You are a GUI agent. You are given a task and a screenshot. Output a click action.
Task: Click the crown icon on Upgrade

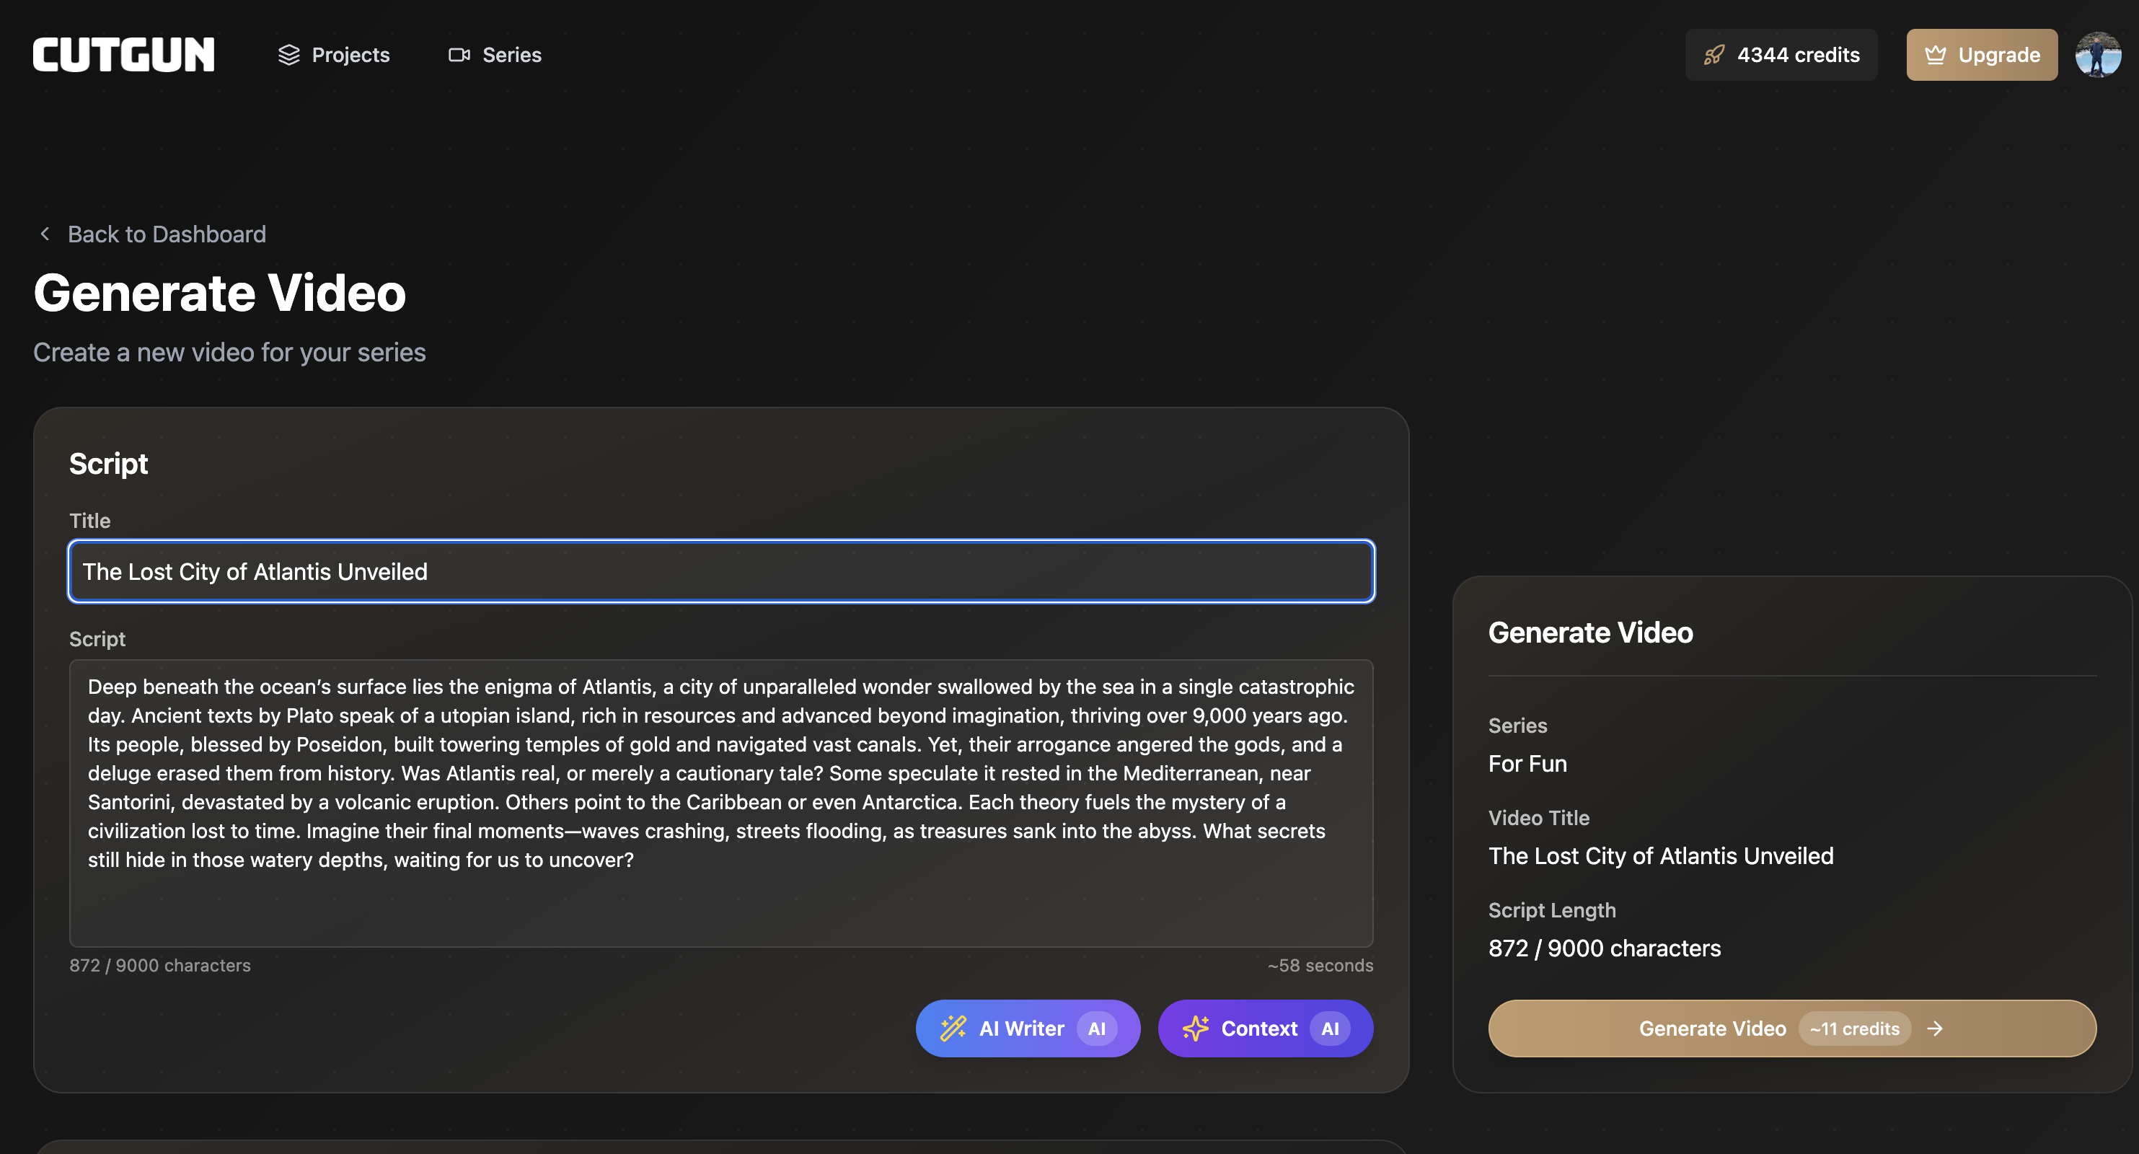click(x=1936, y=55)
